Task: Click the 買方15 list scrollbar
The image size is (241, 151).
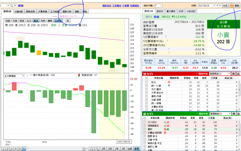Action: [239, 96]
